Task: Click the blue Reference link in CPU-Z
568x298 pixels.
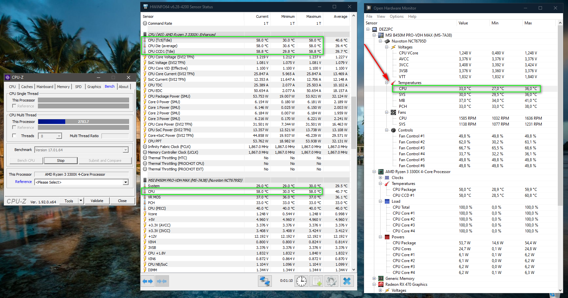Action: click(x=23, y=182)
